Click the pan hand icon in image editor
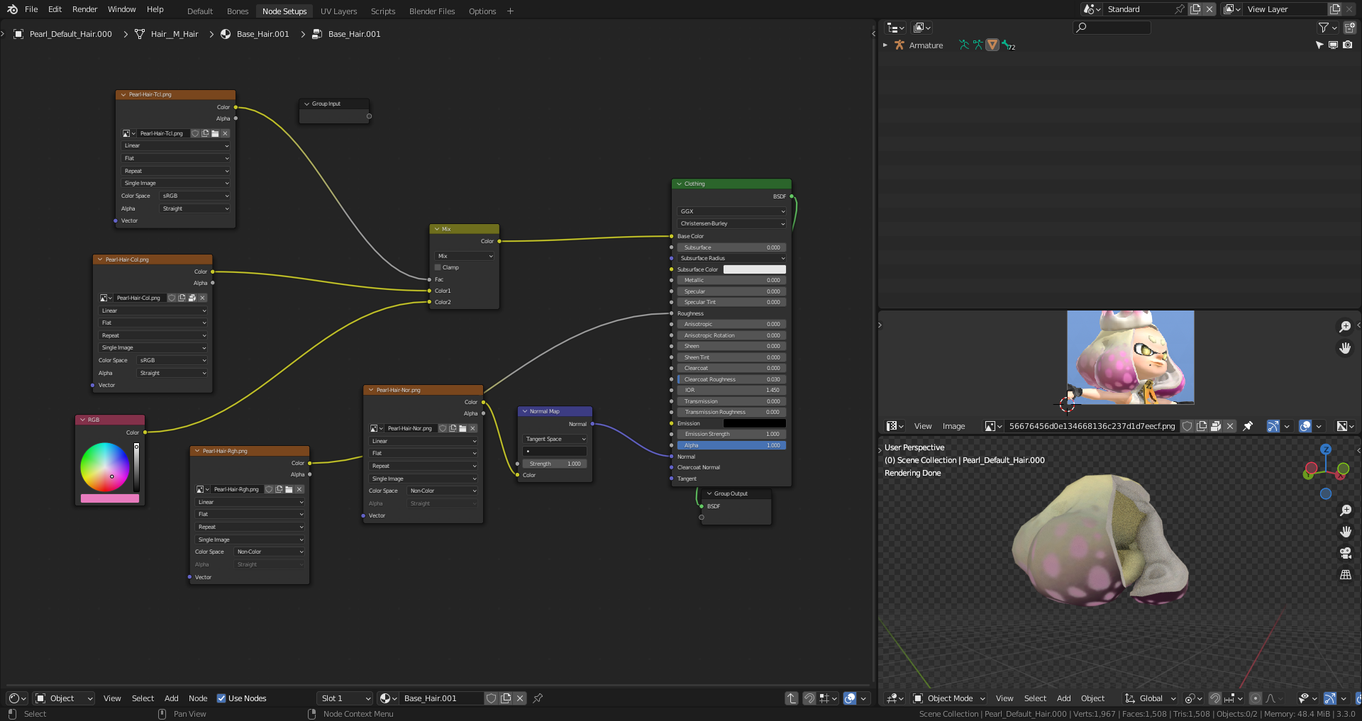Screen dimensions: 1362x721 coord(1344,348)
